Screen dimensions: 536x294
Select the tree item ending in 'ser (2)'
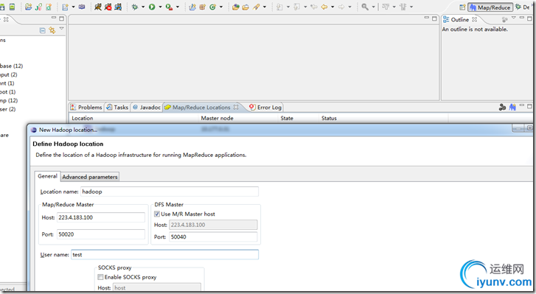click(8, 109)
